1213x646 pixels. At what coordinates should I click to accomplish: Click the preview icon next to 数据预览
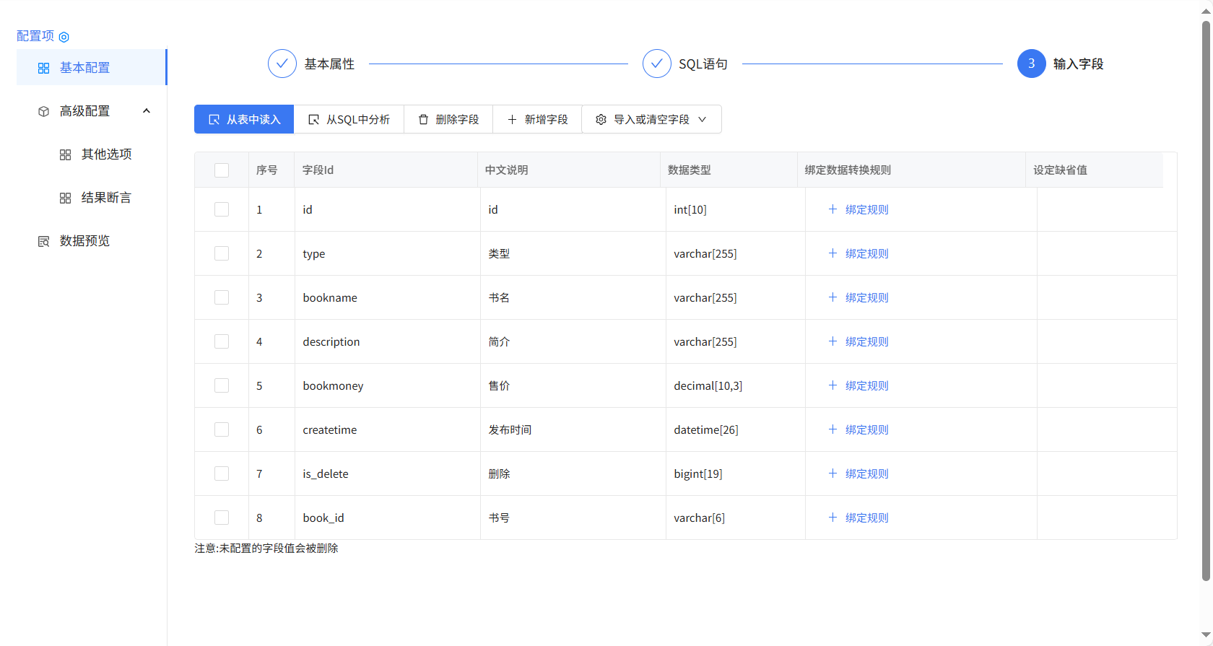(x=43, y=241)
